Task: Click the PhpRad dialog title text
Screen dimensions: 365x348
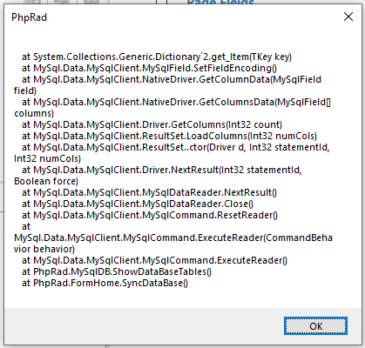Action: (x=29, y=17)
